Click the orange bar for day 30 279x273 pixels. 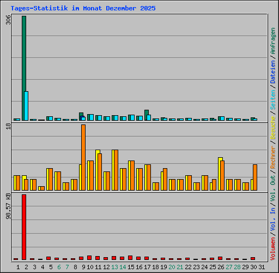255,177
